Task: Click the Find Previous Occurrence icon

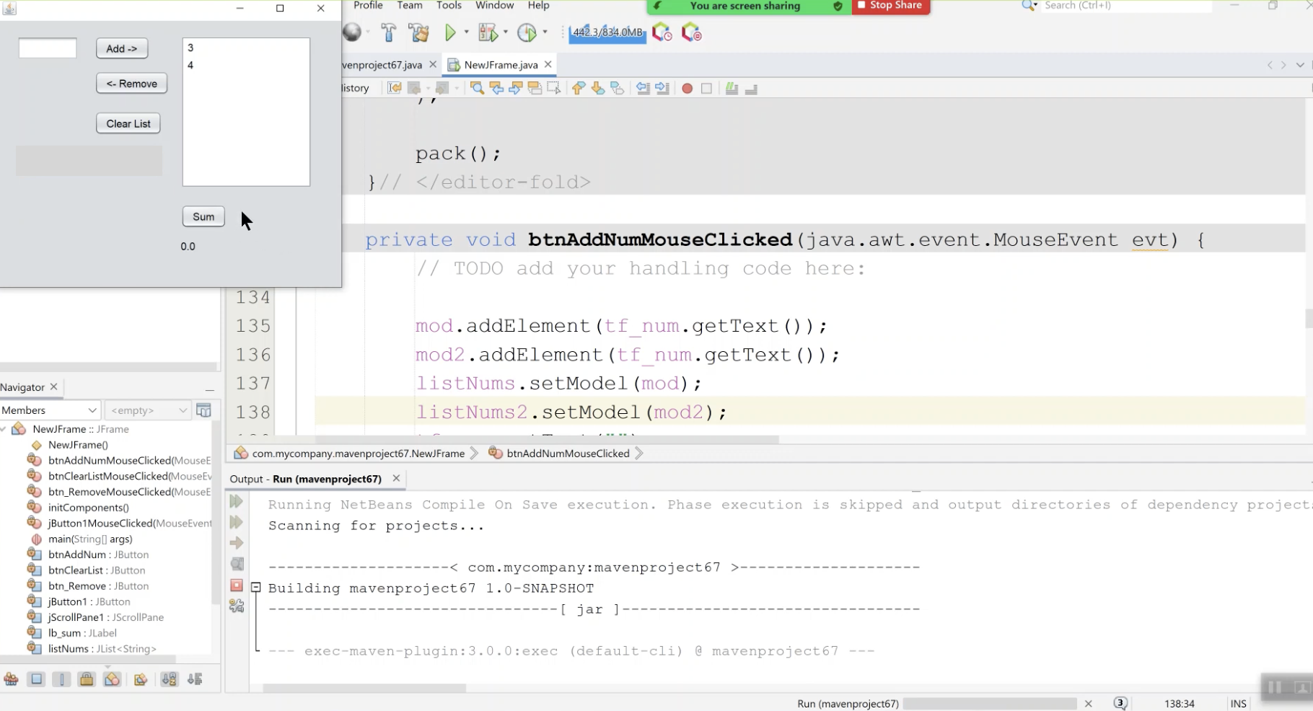Action: pyautogui.click(x=496, y=88)
